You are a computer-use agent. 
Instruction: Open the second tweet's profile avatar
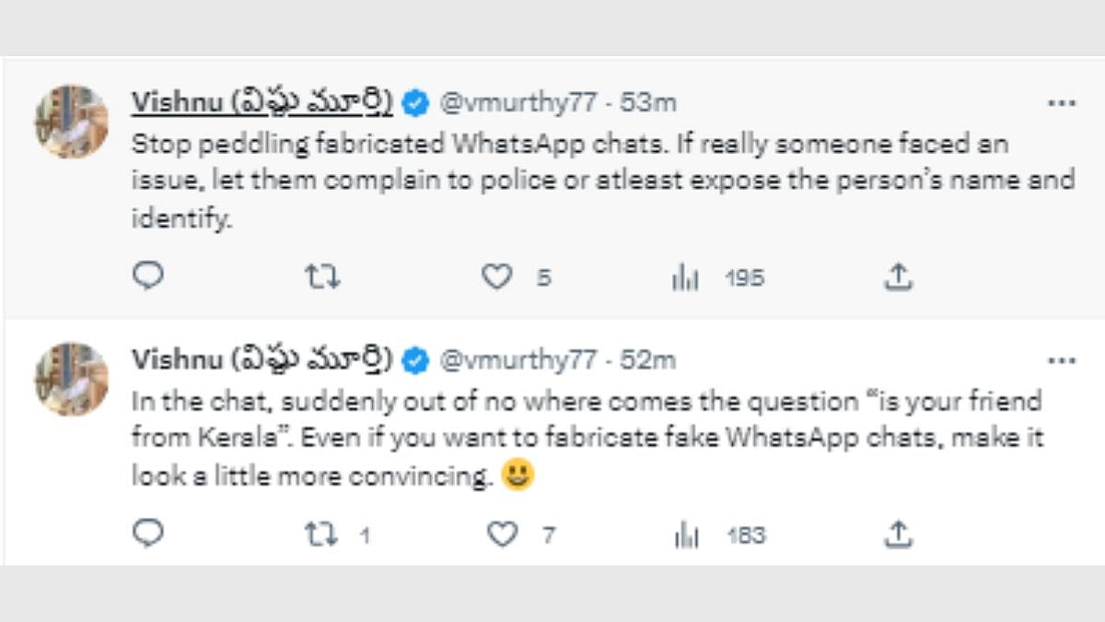click(x=72, y=379)
